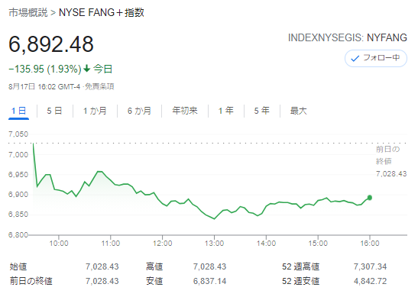Click the 15:00 time axis label
The width and height of the screenshot is (418, 297).
tap(318, 244)
